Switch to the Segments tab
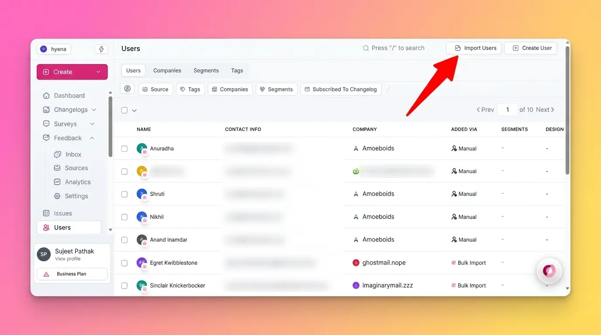601x335 pixels. (206, 70)
